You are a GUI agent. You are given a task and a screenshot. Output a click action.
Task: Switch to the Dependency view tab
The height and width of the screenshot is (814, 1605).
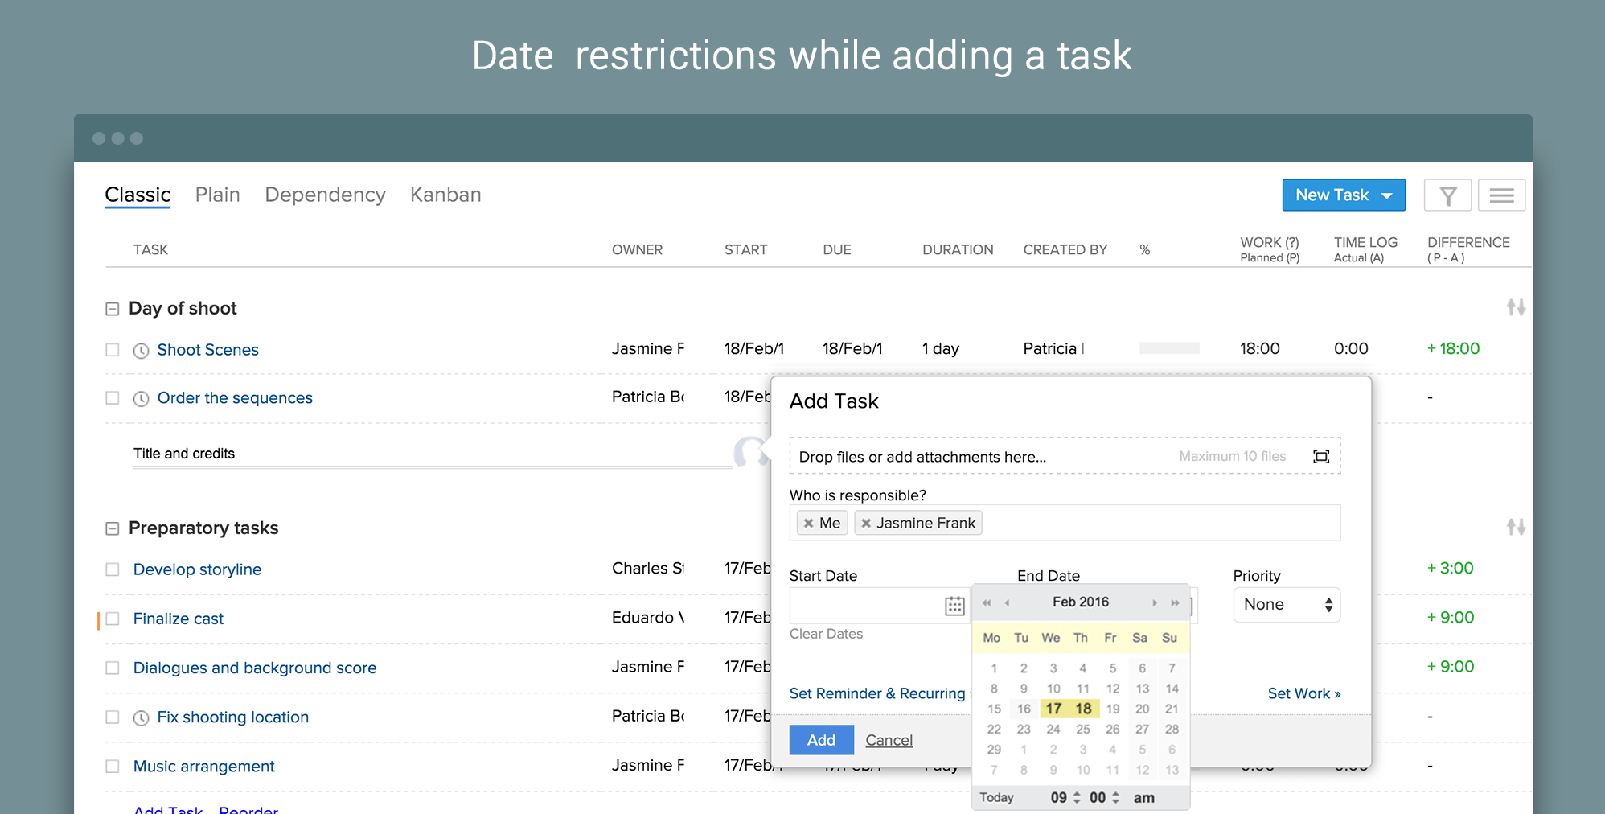(x=325, y=195)
